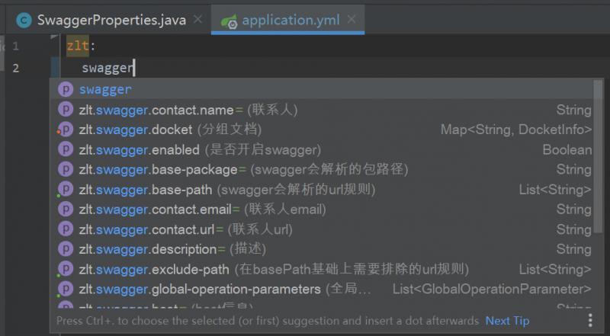This screenshot has height=336, width=610.
Task: Click the SwaggerProperties Java class icon
Action: click(24, 21)
